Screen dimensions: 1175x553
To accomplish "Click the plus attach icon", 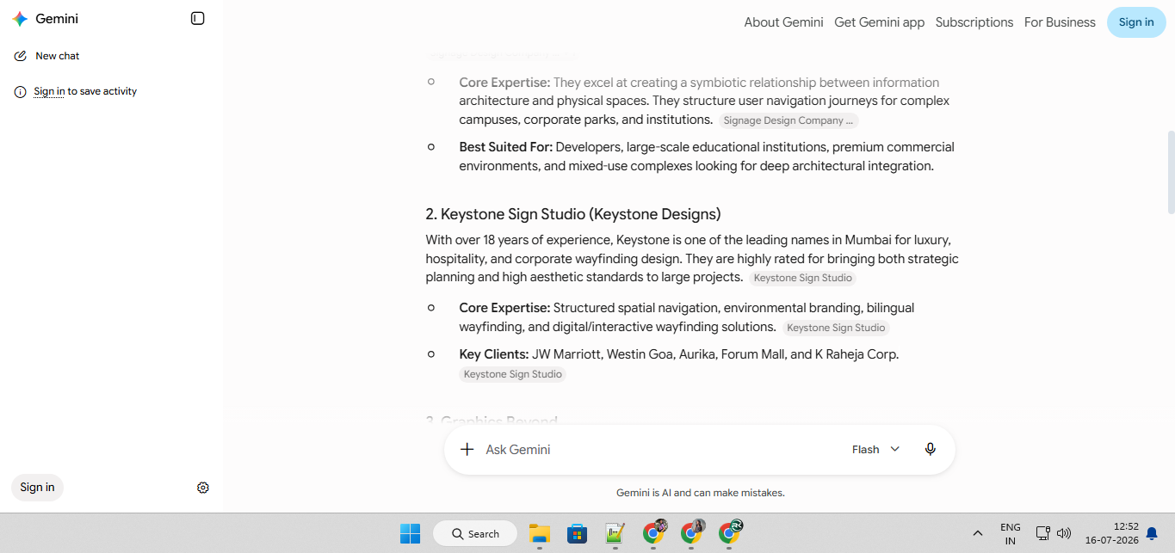I will (467, 449).
